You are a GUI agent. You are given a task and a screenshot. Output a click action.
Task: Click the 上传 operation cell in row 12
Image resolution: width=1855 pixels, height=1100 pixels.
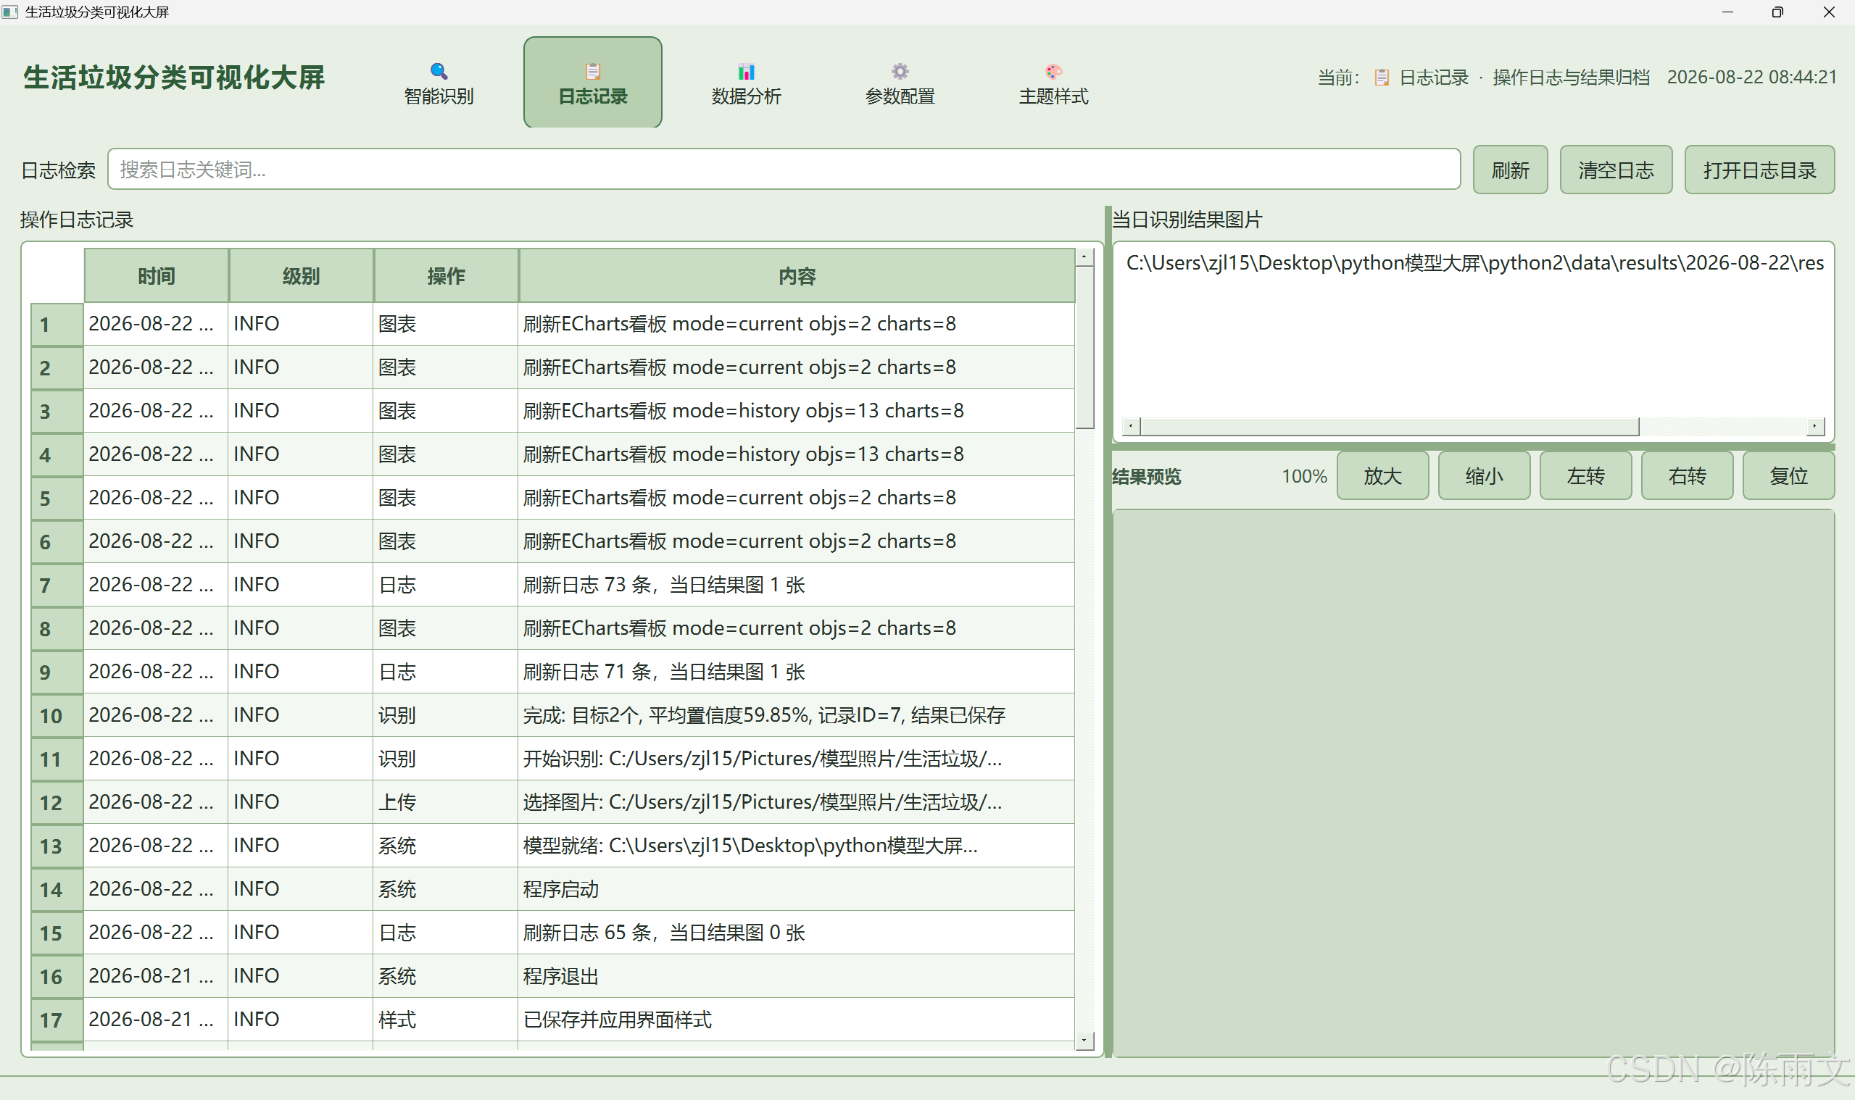[446, 802]
